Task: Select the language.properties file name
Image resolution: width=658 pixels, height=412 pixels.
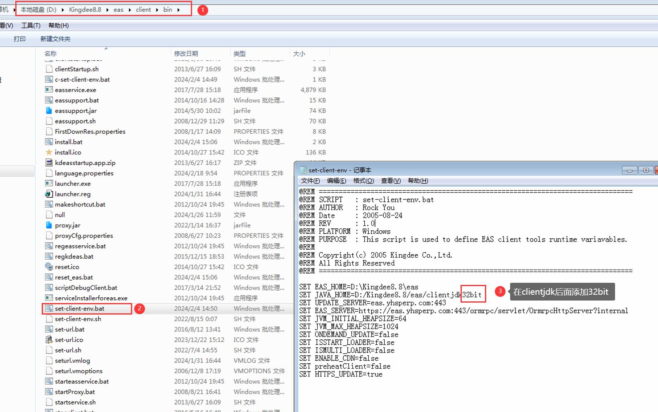Action: pos(84,173)
